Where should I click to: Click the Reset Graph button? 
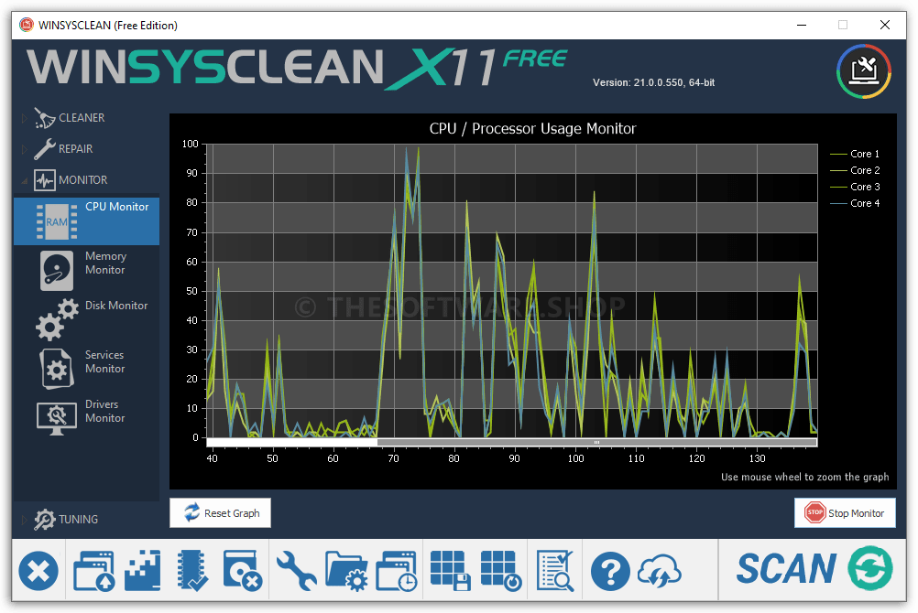click(220, 513)
